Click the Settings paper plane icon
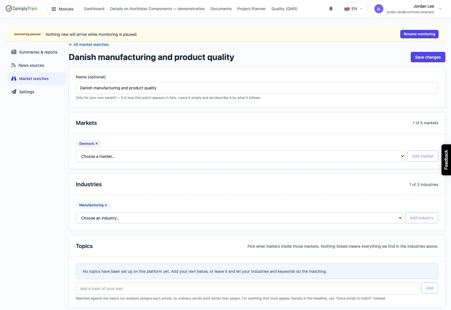Viewport: 451px width, 310px height. [x=14, y=92]
